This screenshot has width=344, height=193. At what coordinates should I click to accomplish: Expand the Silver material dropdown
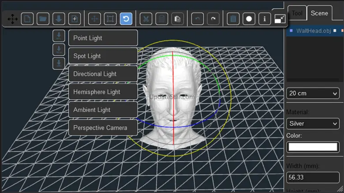click(x=312, y=124)
